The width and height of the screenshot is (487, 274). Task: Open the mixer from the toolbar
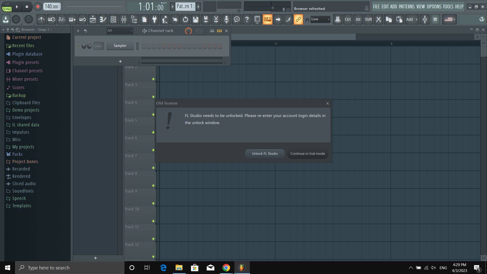point(124,20)
